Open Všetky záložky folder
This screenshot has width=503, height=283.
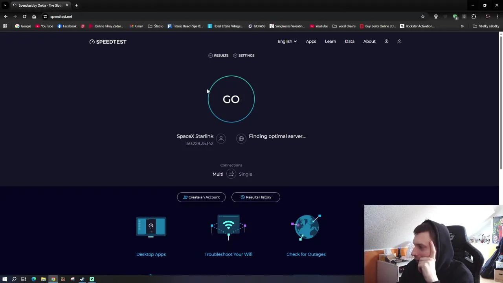[x=486, y=26]
